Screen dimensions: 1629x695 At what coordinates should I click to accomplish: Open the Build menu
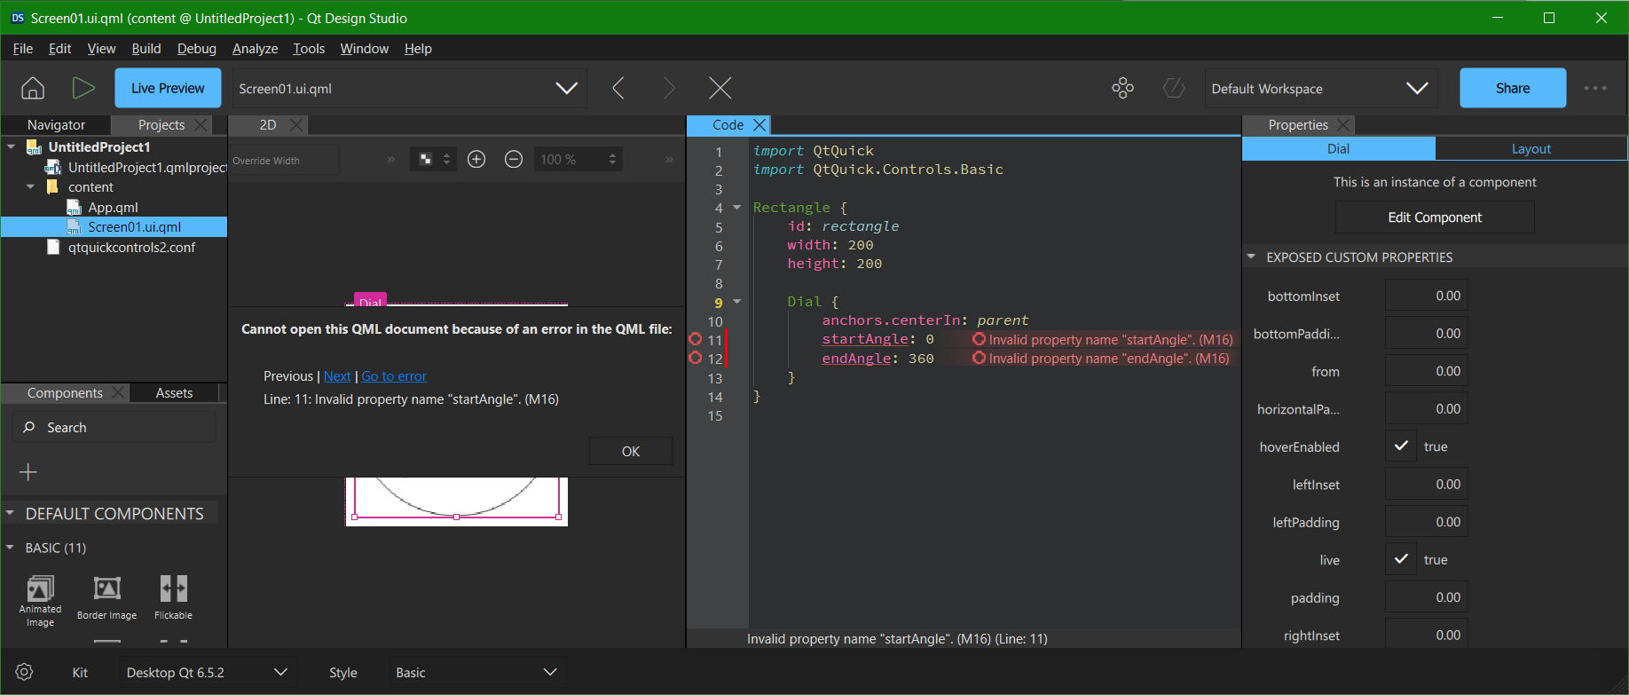[146, 49]
